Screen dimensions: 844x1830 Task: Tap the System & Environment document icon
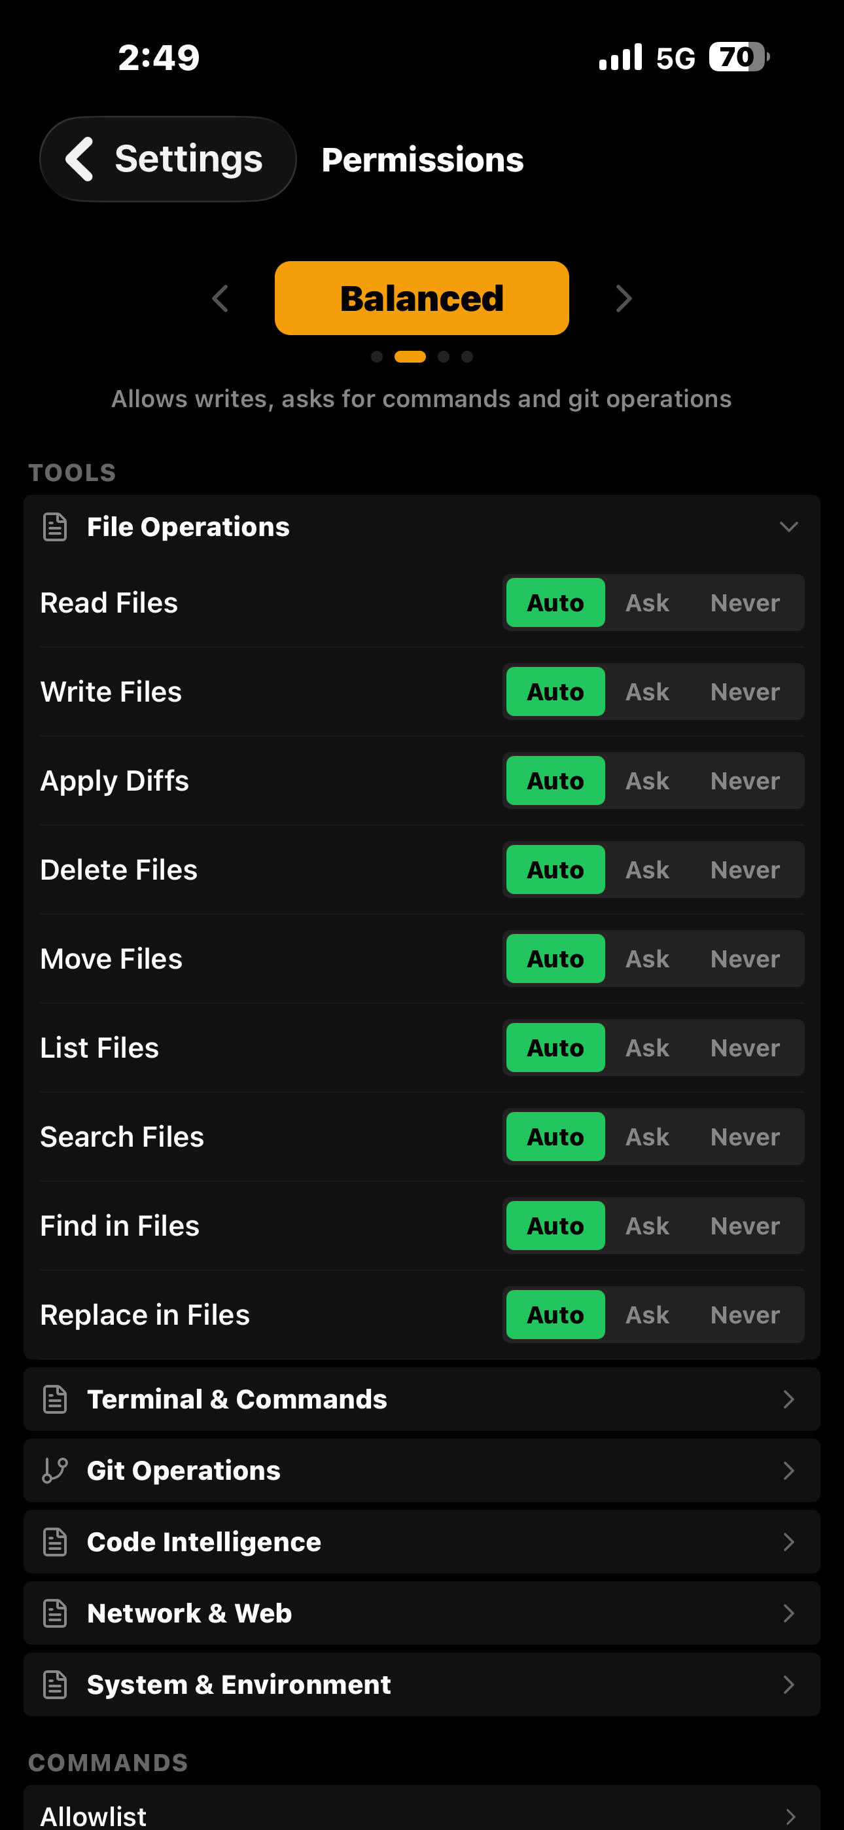point(55,1685)
